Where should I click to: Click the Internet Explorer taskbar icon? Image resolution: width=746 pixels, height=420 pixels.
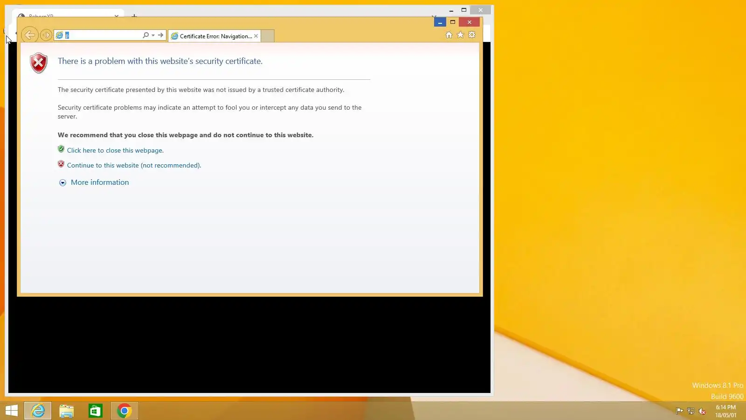(x=38, y=411)
